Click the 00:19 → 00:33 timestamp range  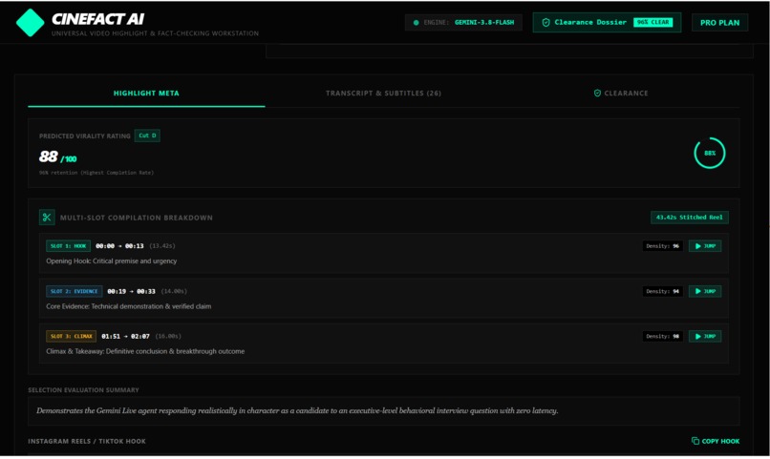pyautogui.click(x=131, y=291)
